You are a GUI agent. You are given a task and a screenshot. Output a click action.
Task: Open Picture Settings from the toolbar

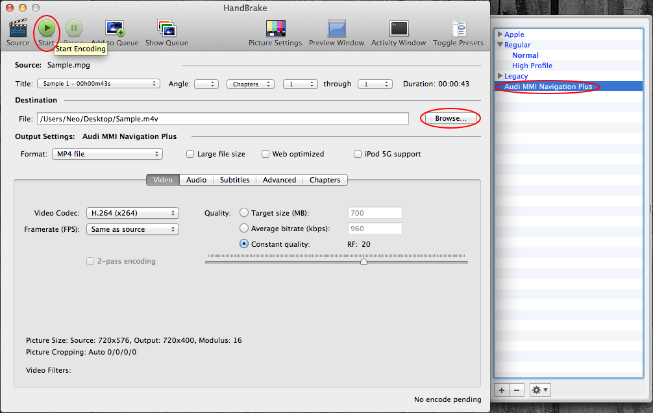coord(275,29)
